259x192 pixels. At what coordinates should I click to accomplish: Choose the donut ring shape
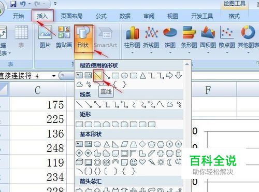[97, 162]
